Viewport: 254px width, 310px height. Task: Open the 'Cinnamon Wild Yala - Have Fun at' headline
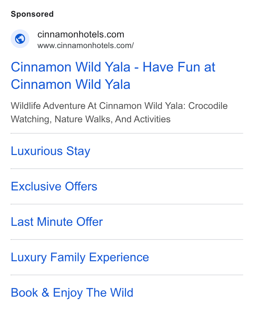tap(113, 67)
